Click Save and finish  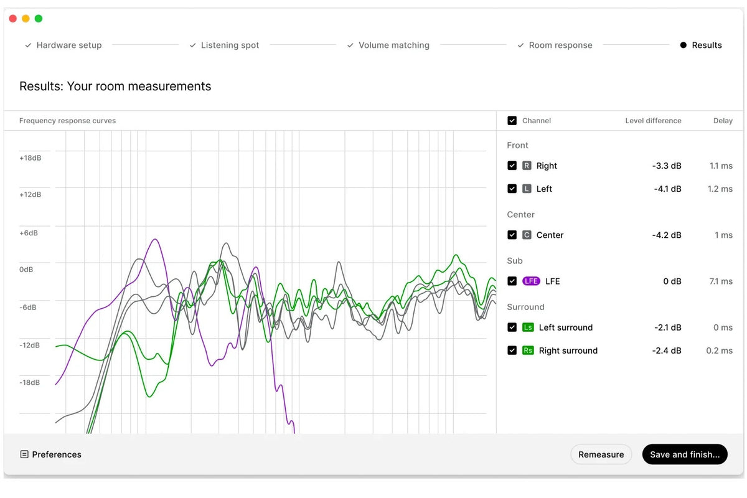(x=685, y=454)
